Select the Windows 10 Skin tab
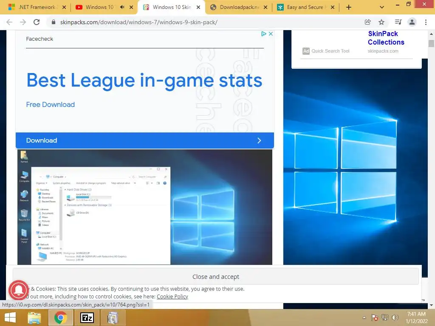The height and width of the screenshot is (326, 435). point(172,7)
